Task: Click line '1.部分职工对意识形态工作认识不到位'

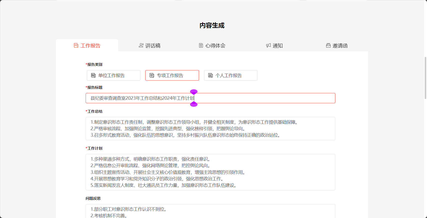Action: click(129, 209)
